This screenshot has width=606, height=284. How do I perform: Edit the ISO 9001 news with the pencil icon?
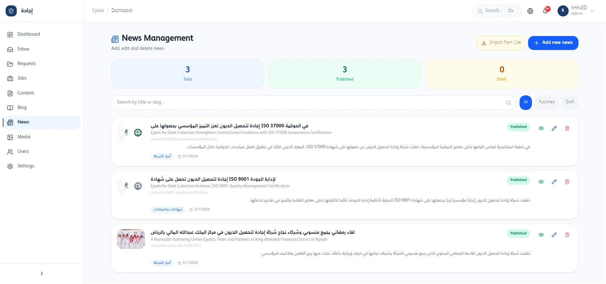554,182
